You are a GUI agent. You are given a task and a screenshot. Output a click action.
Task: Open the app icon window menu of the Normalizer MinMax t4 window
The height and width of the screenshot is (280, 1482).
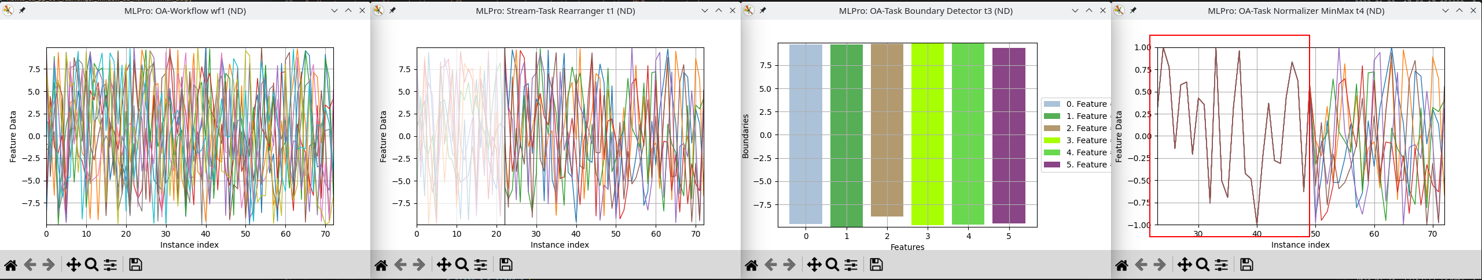click(1119, 10)
